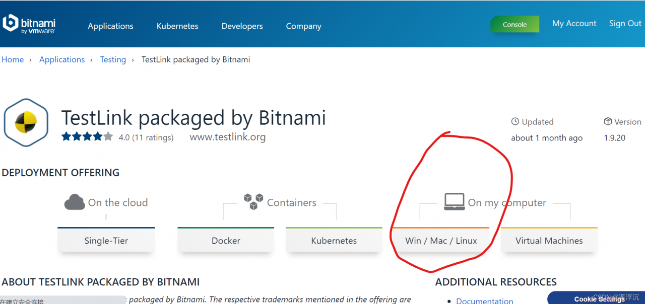
Task: Select the Docker deployment option
Action: [226, 240]
